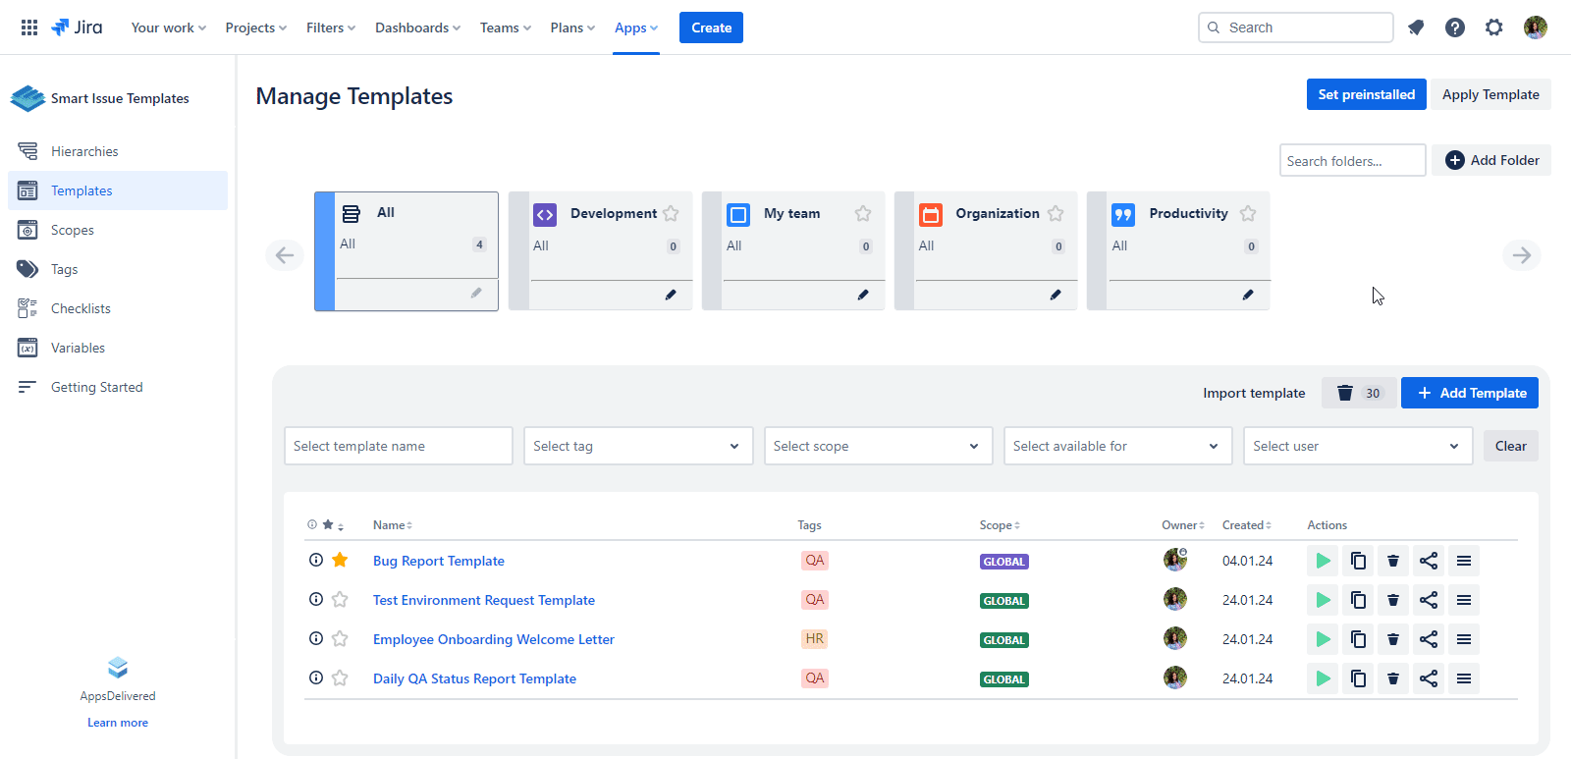This screenshot has height=759, width=1571.
Task: Expand the Select user dropdown
Action: [x=1357, y=446]
